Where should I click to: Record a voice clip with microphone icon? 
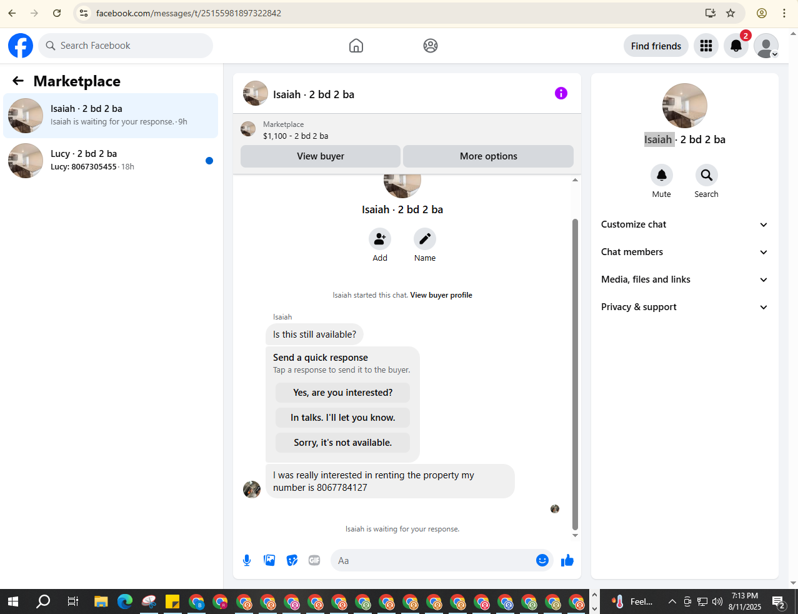click(247, 560)
